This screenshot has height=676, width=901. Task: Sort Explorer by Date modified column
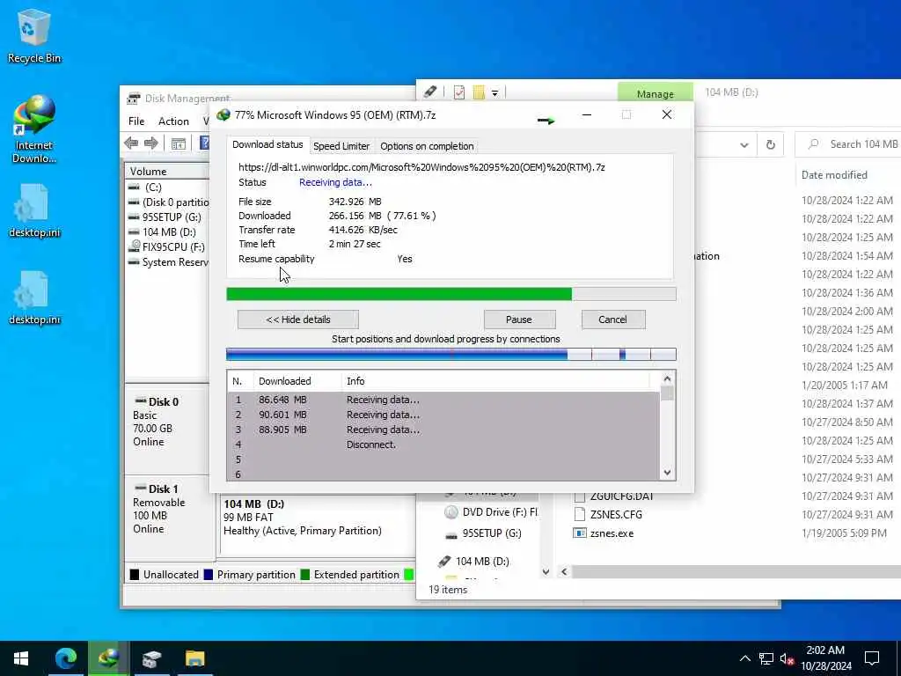[834, 175]
